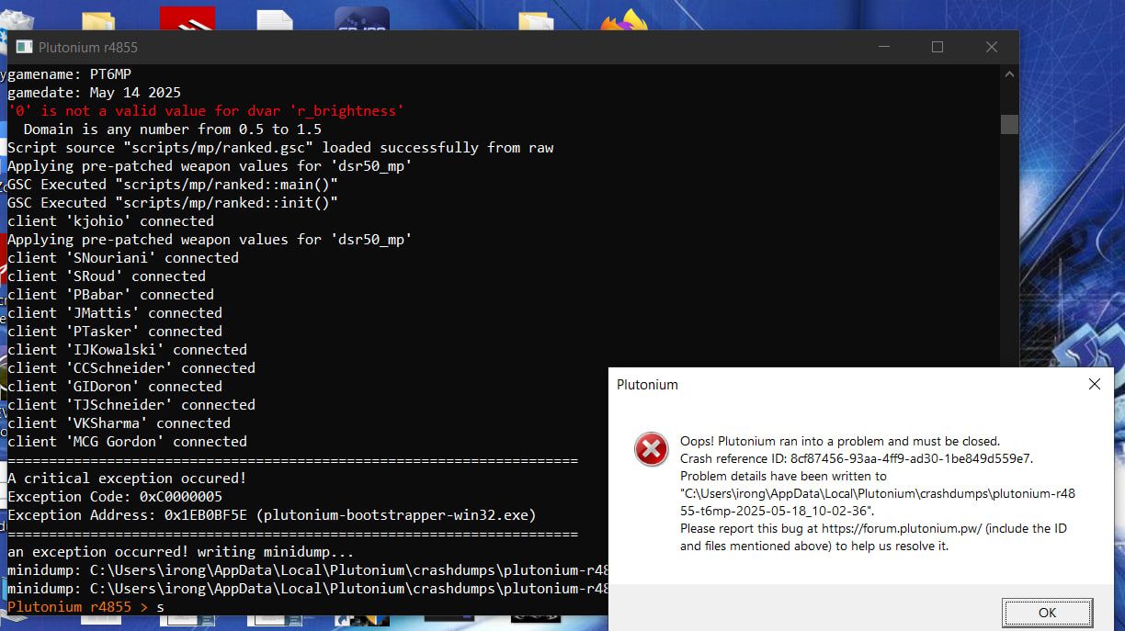Select the red application icon on desktop
The width and height of the screenshot is (1125, 631).
pos(187,18)
